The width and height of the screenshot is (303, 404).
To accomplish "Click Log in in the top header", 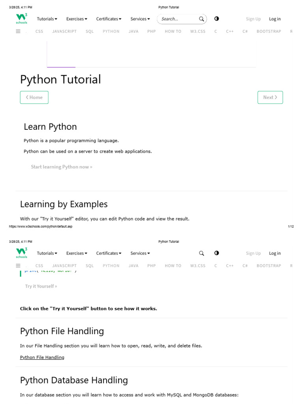I will coord(275,19).
